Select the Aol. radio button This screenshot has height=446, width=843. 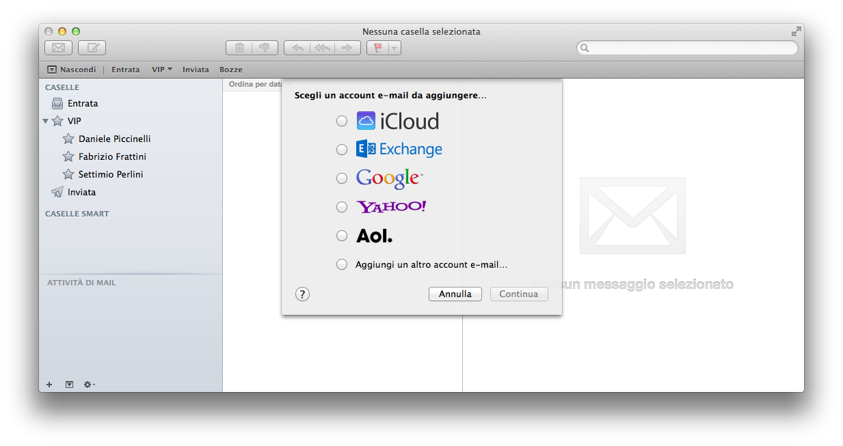coord(342,236)
